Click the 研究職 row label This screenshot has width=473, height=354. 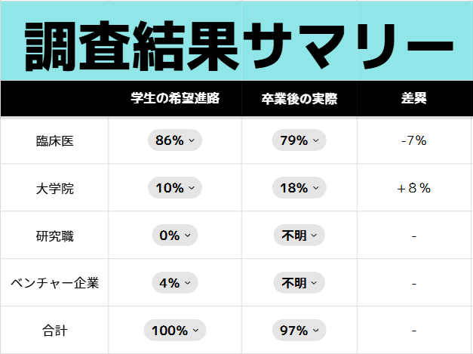pos(54,235)
